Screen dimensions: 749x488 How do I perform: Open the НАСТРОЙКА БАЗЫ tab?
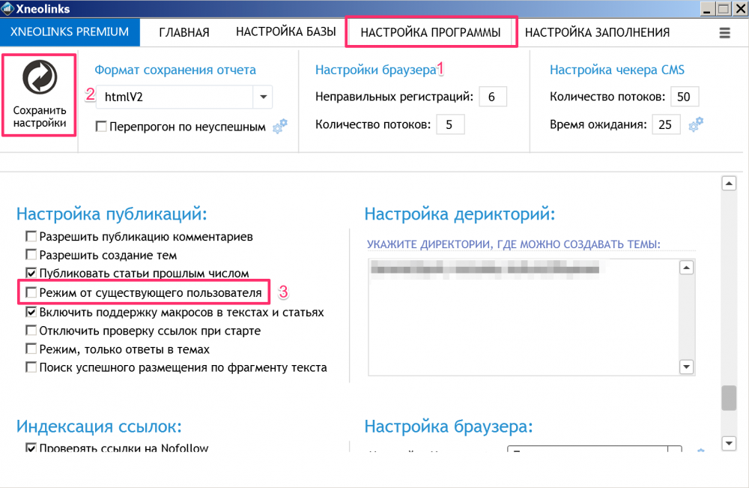coord(285,31)
